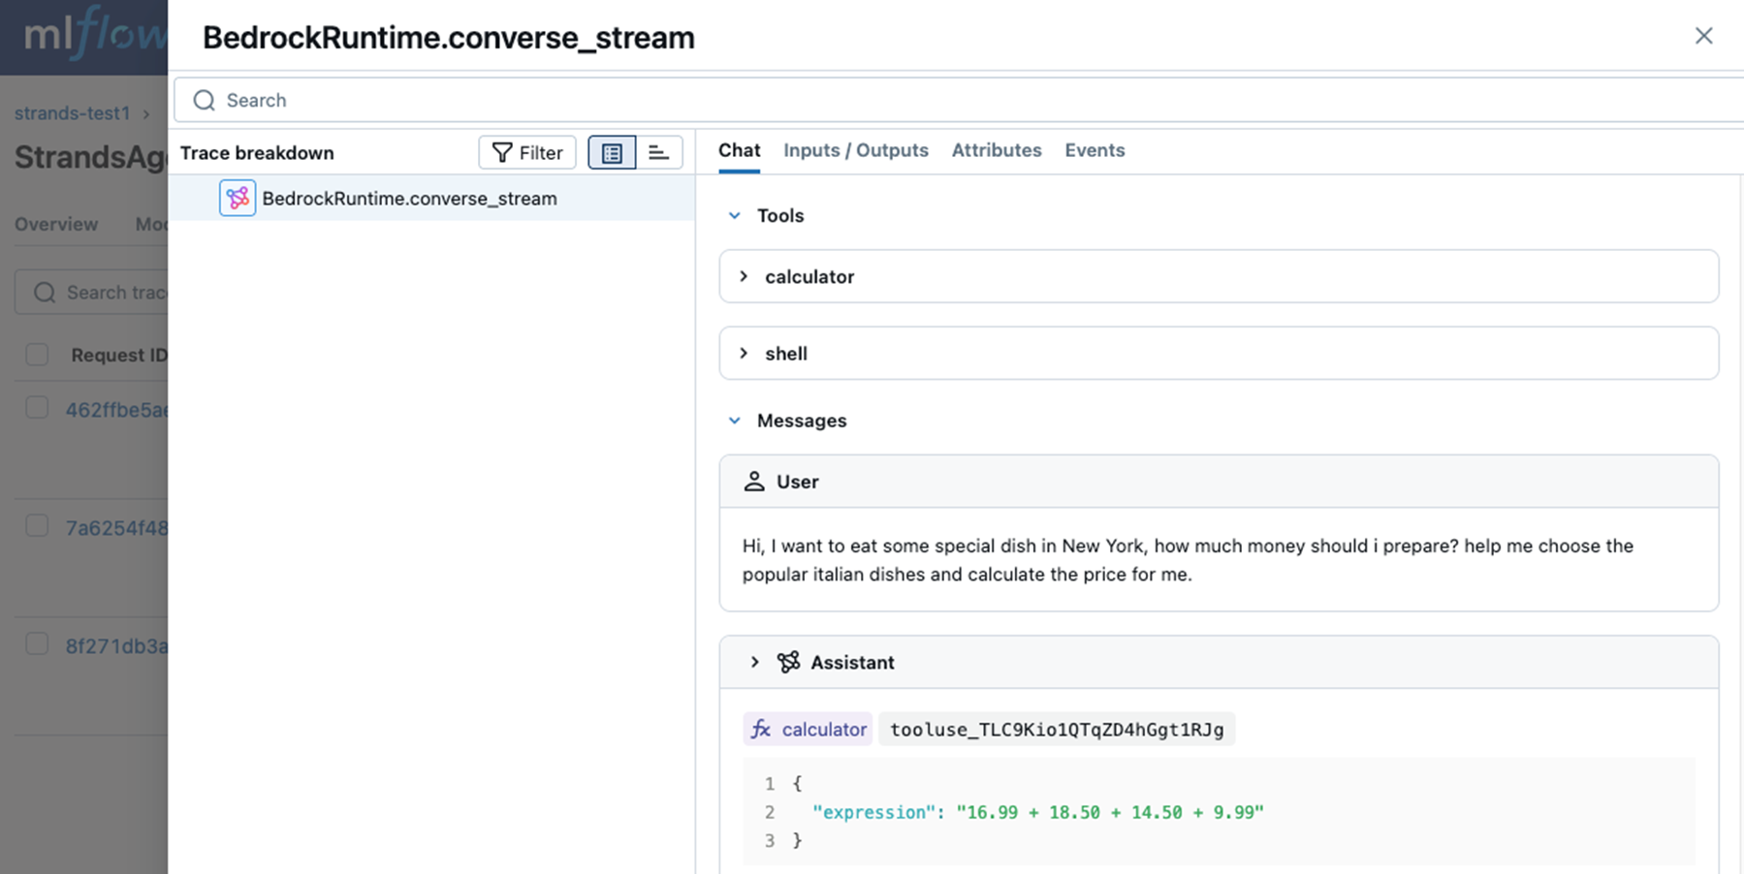The width and height of the screenshot is (1744, 874).
Task: Expand the Assistant message chevron
Action: 754,663
